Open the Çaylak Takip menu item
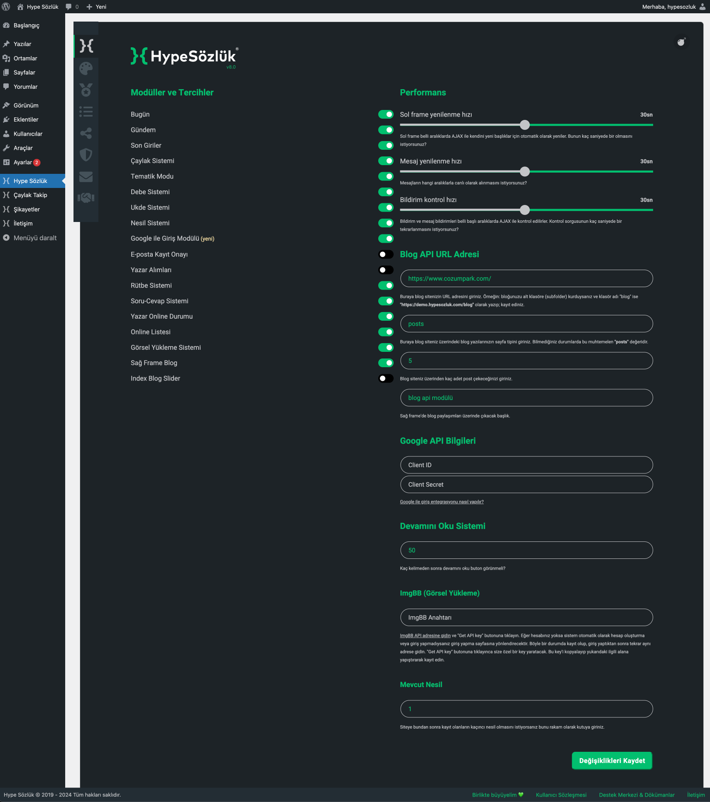The width and height of the screenshot is (710, 802). click(x=32, y=195)
